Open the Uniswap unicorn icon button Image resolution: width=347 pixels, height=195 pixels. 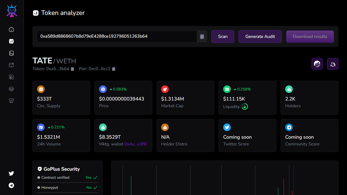tap(333, 64)
